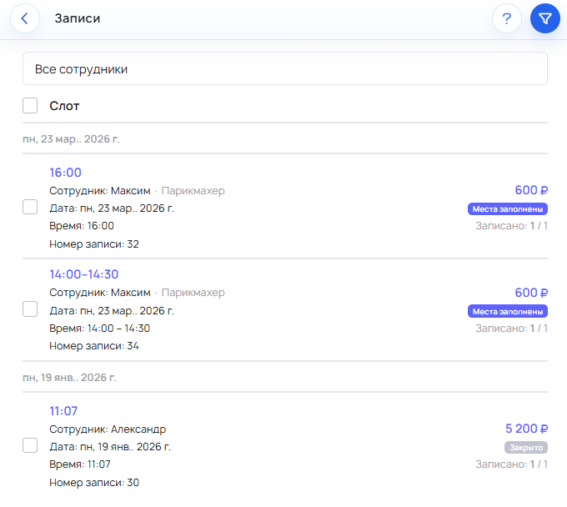Click Места заполнены badge for 14:00–14:30 slot
Image resolution: width=567 pixels, height=507 pixels.
click(x=507, y=311)
